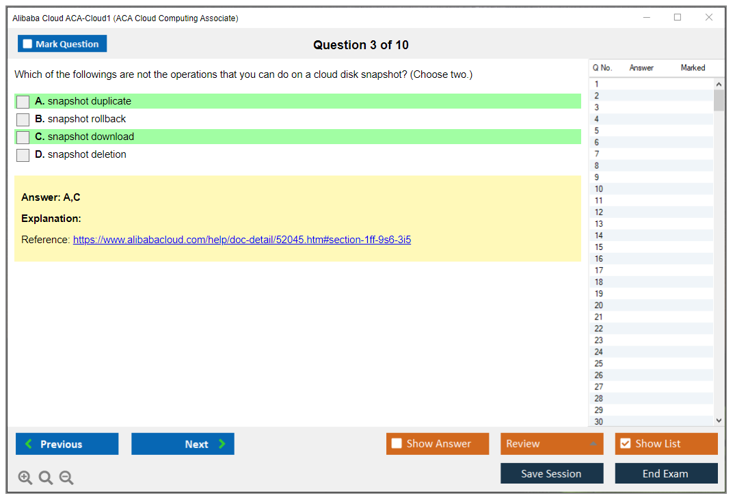Viewport: 735px width, 502px height.
Task: Maximize the exam window
Action: click(x=678, y=18)
